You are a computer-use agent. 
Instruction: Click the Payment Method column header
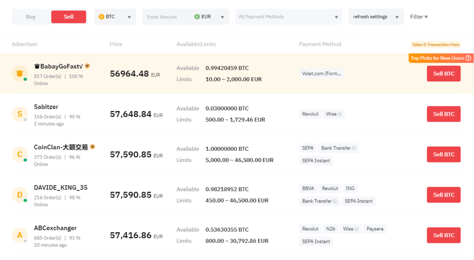click(x=320, y=44)
